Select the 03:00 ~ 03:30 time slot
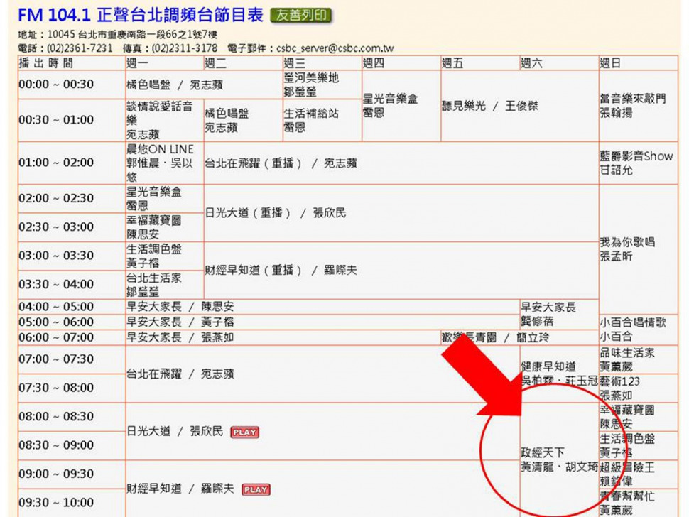 (x=72, y=256)
